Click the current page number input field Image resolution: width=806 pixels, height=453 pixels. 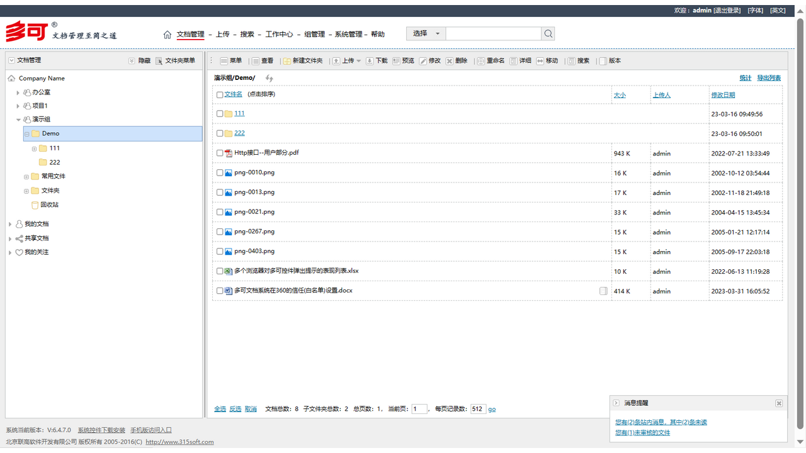[x=419, y=409]
